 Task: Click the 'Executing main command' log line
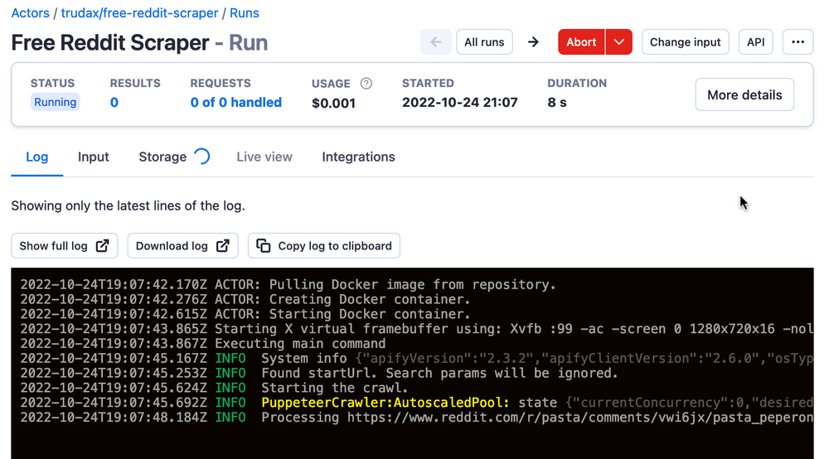pyautogui.click(x=203, y=344)
